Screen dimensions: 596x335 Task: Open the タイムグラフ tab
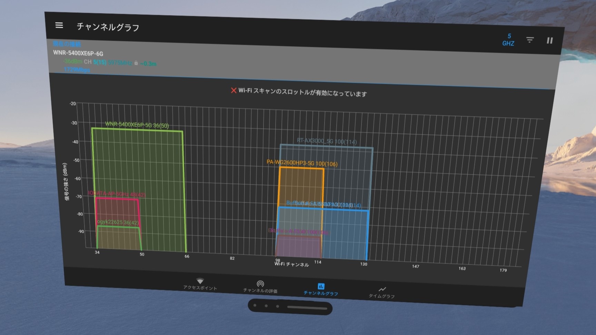[x=381, y=292]
